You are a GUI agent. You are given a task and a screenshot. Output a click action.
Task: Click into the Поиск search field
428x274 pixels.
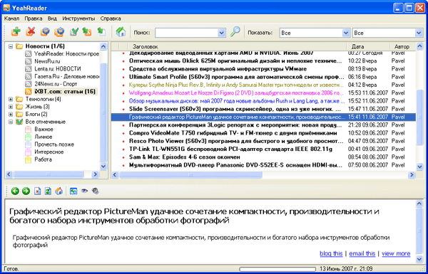187,33
